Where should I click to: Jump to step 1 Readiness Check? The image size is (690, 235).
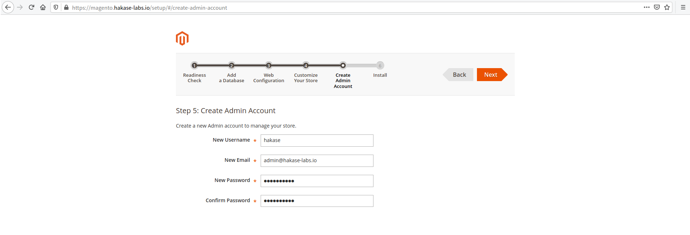pos(194,66)
